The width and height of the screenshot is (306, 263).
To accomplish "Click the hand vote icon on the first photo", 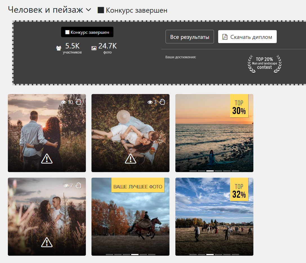I will tap(79, 102).
